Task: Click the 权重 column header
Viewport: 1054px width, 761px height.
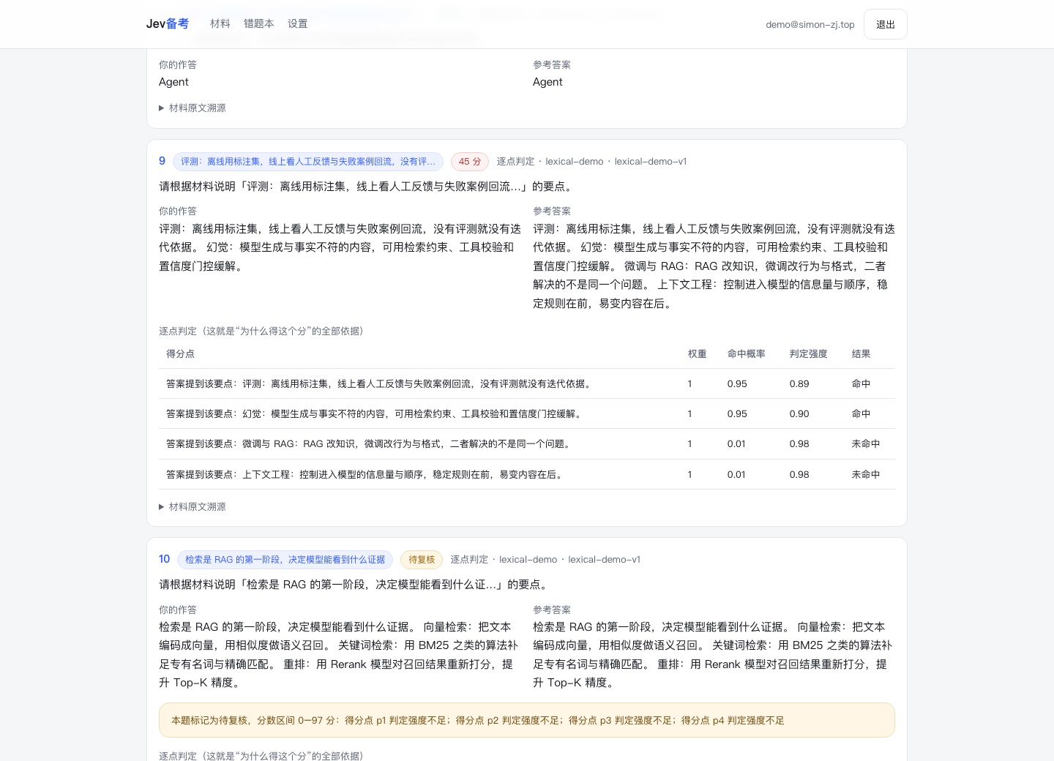Action: coord(697,354)
